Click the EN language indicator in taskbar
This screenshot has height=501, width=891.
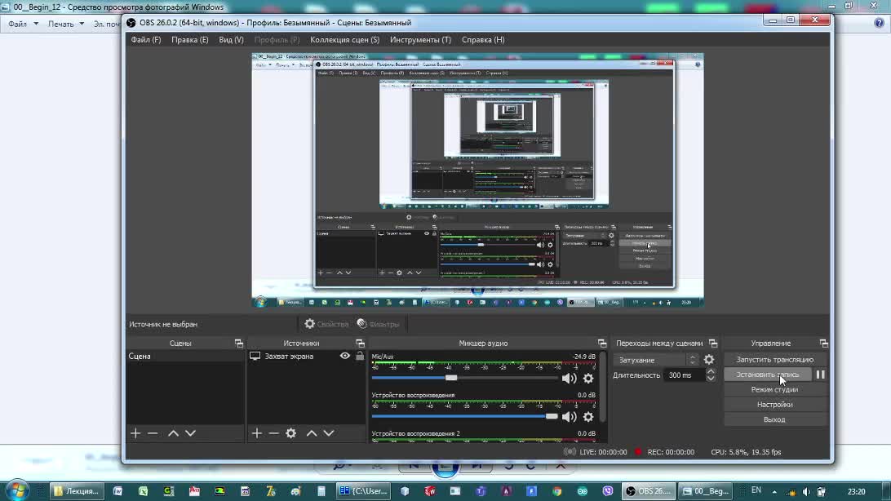756,490
